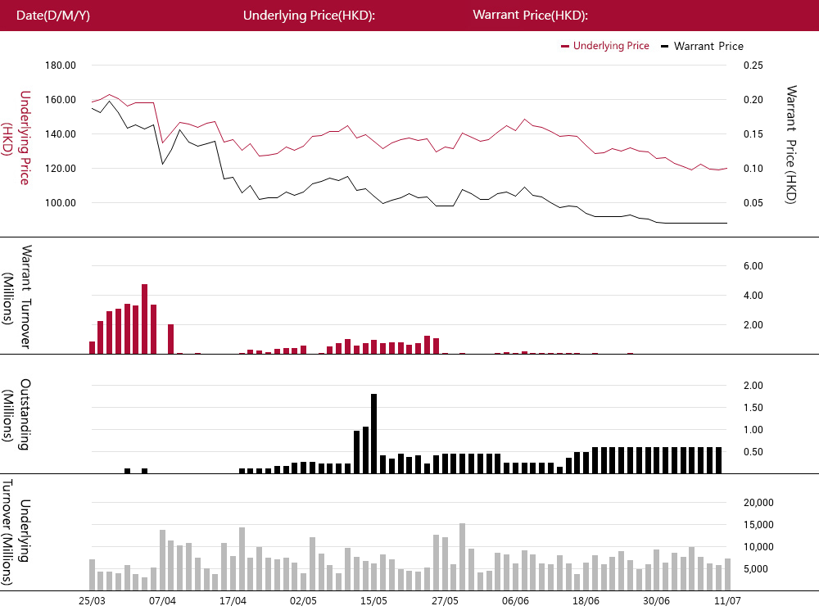The image size is (819, 615).
Task: Click the tallest grey Underlying Turnover bar
Action: tap(462, 557)
